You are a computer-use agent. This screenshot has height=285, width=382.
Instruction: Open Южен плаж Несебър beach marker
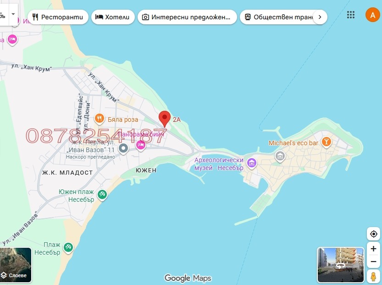[102, 195]
